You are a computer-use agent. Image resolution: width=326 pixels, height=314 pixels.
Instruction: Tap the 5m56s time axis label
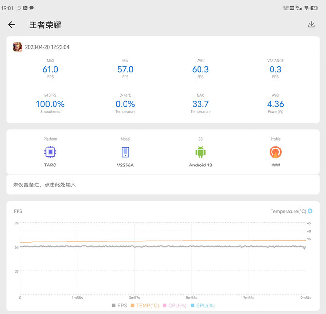tap(192, 298)
